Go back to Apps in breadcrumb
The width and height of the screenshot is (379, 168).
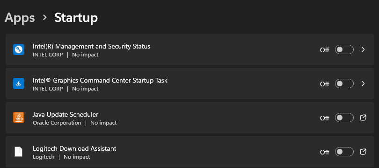click(20, 18)
